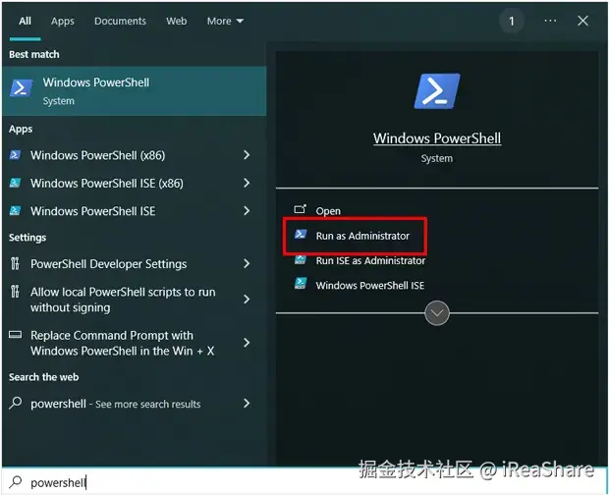Screen dimensions: 609x495
Task: Expand chevron for Windows PowerShell ISE (x86)
Action: [247, 183]
